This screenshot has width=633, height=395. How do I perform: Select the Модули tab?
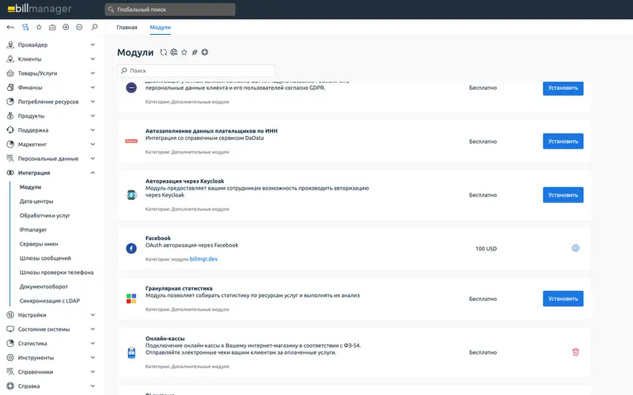click(161, 28)
